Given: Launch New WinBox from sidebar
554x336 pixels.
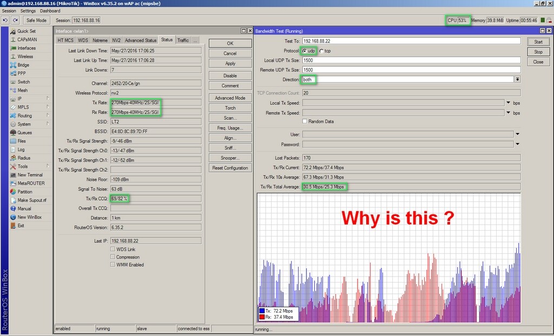Looking at the screenshot, I should [29, 217].
